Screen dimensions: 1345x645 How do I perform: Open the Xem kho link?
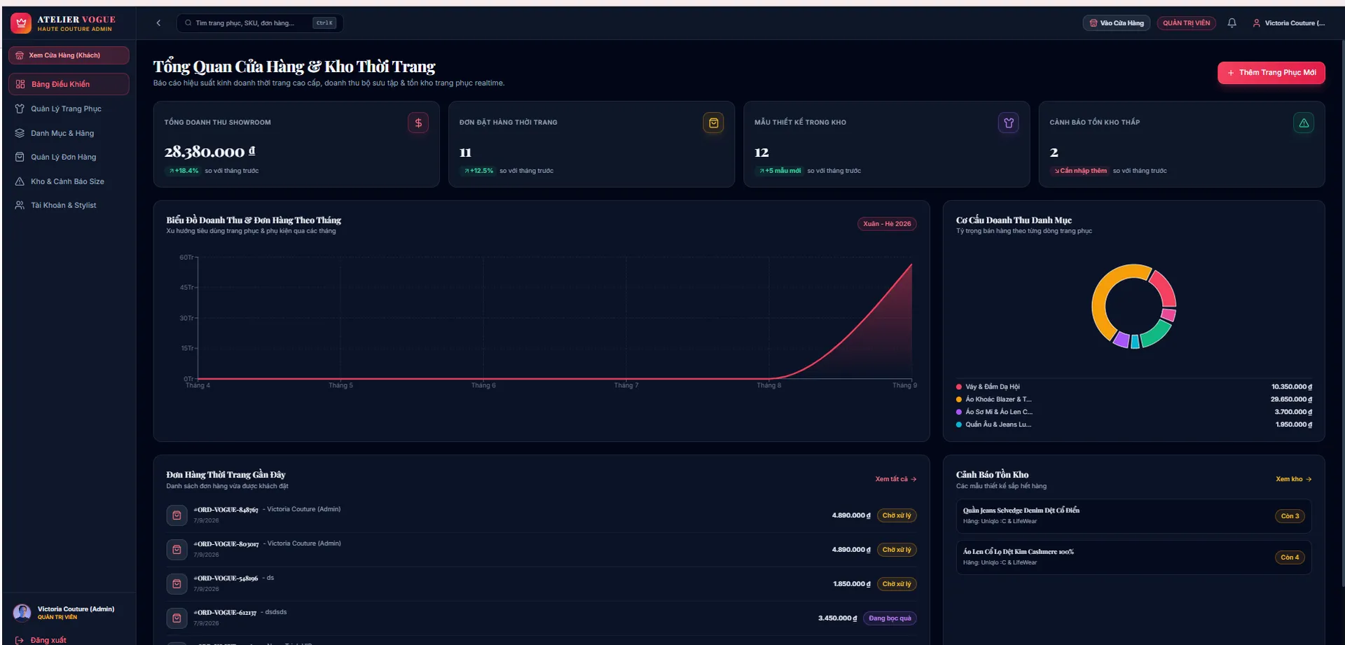point(1293,479)
